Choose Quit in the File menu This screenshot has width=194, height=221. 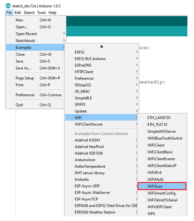click(35, 105)
